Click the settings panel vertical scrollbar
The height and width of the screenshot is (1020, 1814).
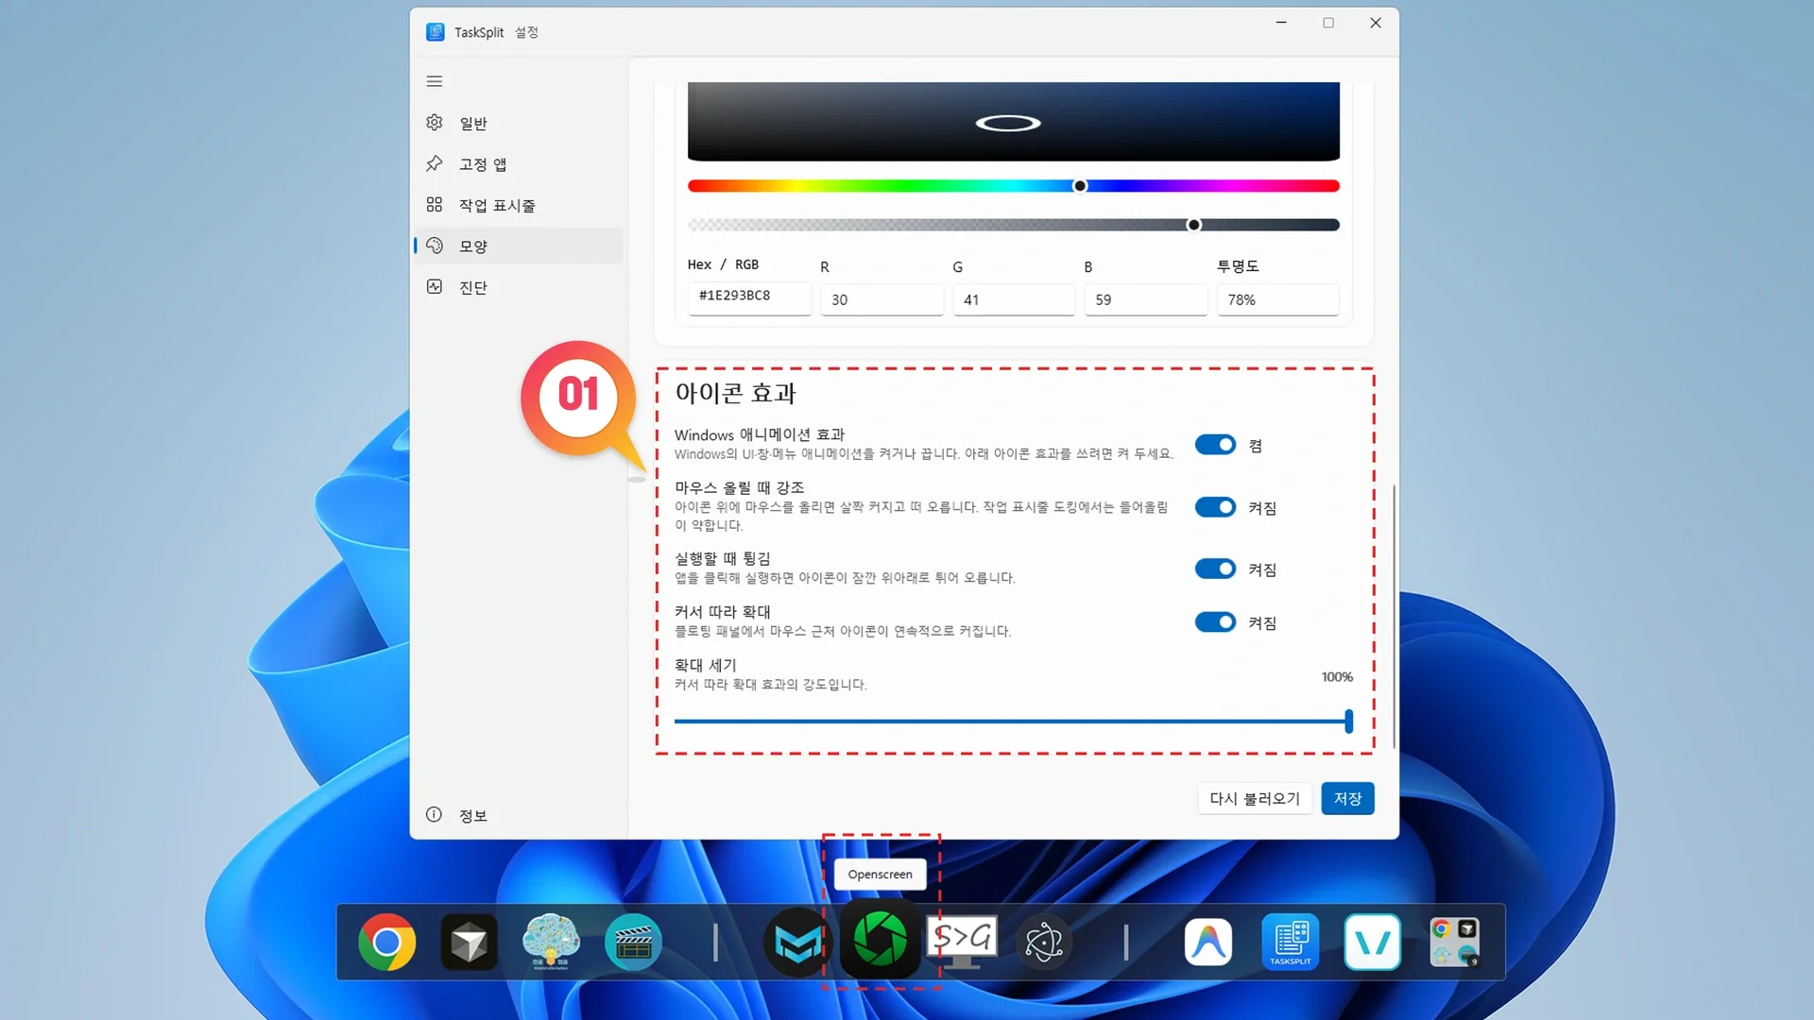1394,617
